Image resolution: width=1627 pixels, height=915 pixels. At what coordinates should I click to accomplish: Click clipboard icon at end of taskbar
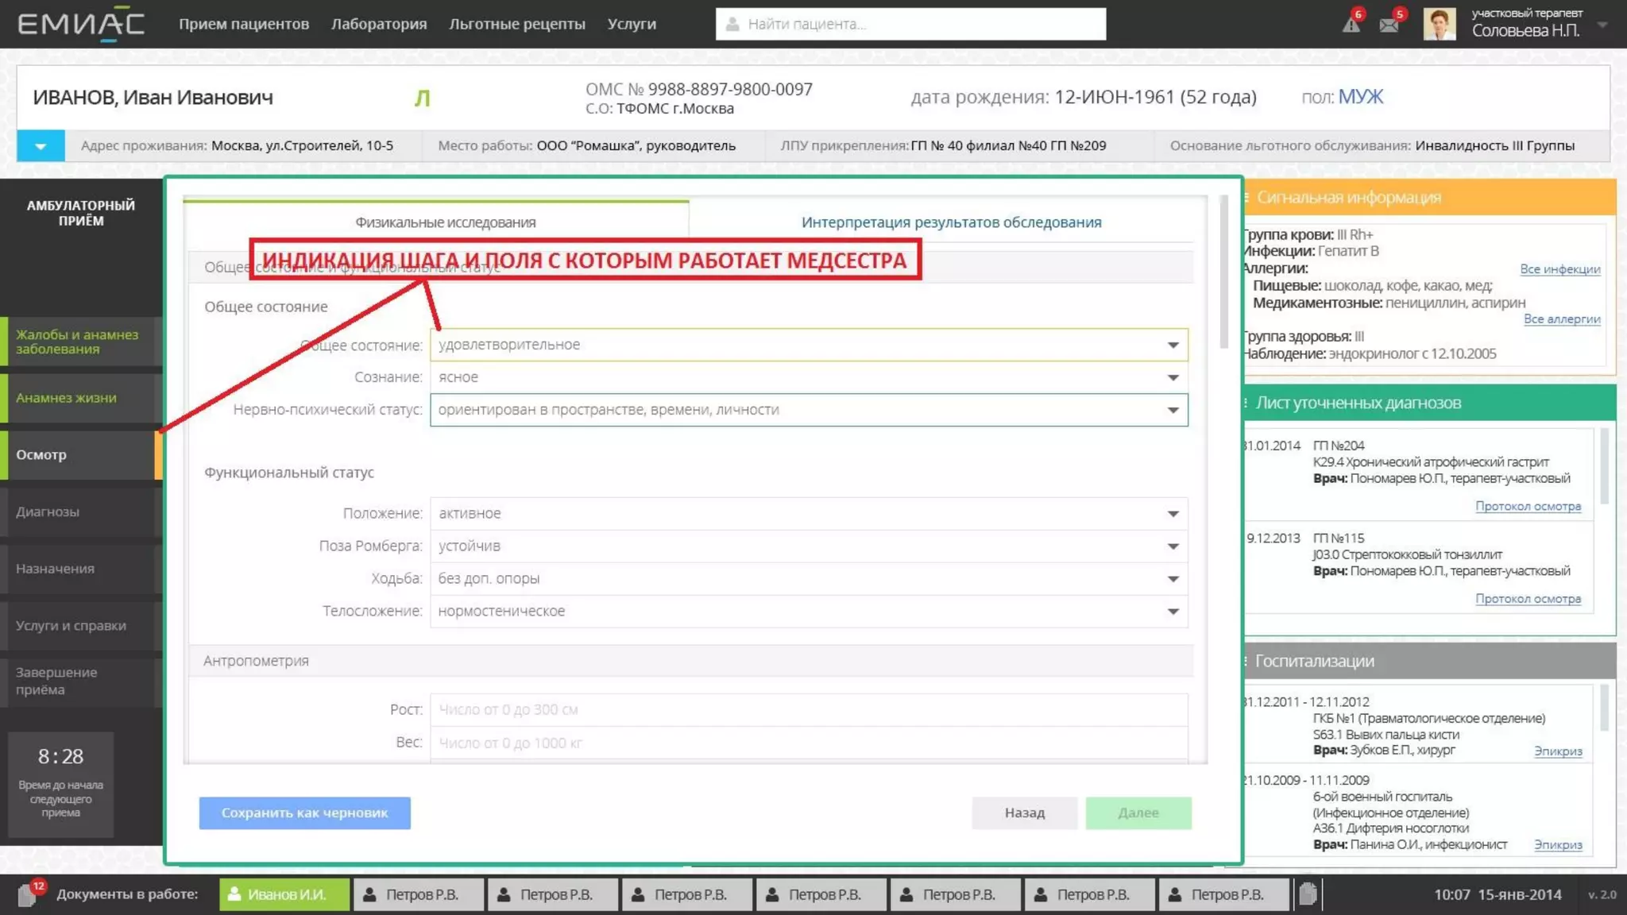pos(1308,894)
